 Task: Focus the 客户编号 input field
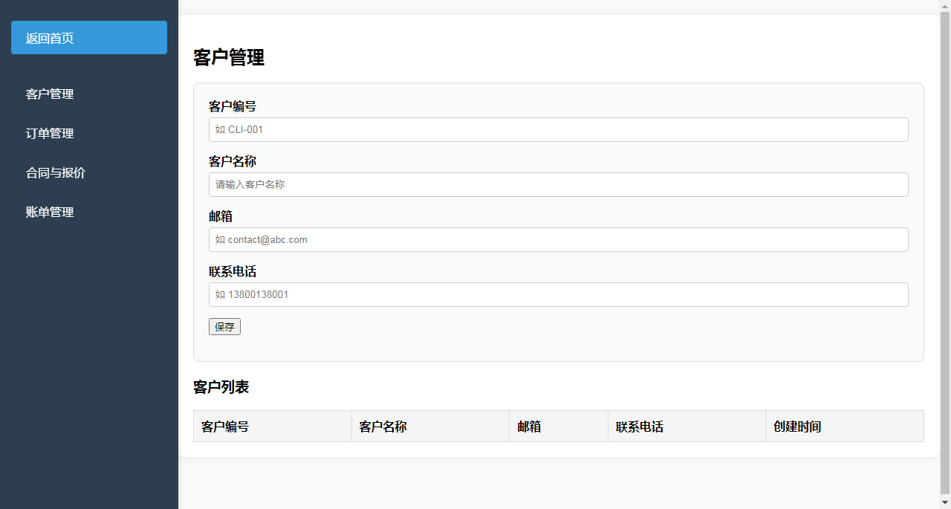559,129
